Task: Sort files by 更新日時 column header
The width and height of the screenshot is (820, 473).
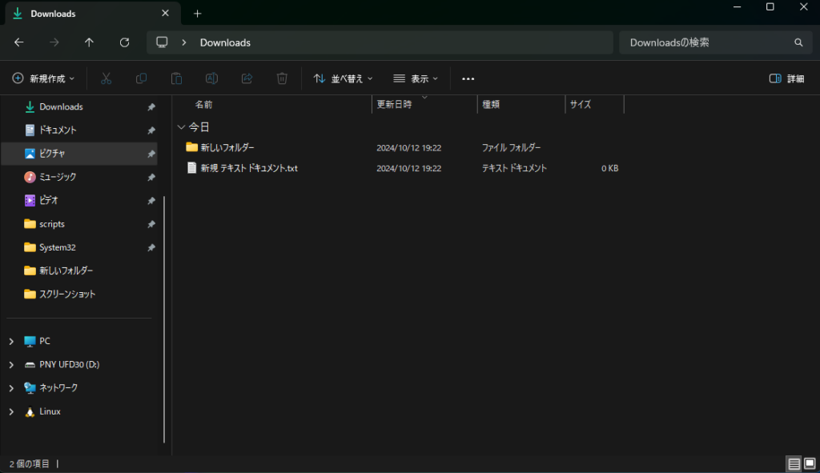Action: pyautogui.click(x=395, y=105)
